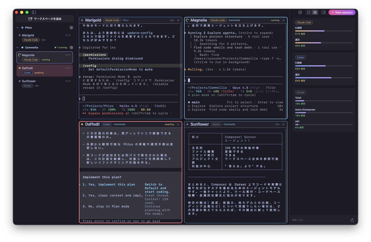Screen dimensions: 371x242
Task: Click 'awaiting' status in Daffodil pane header
Action: (169, 124)
